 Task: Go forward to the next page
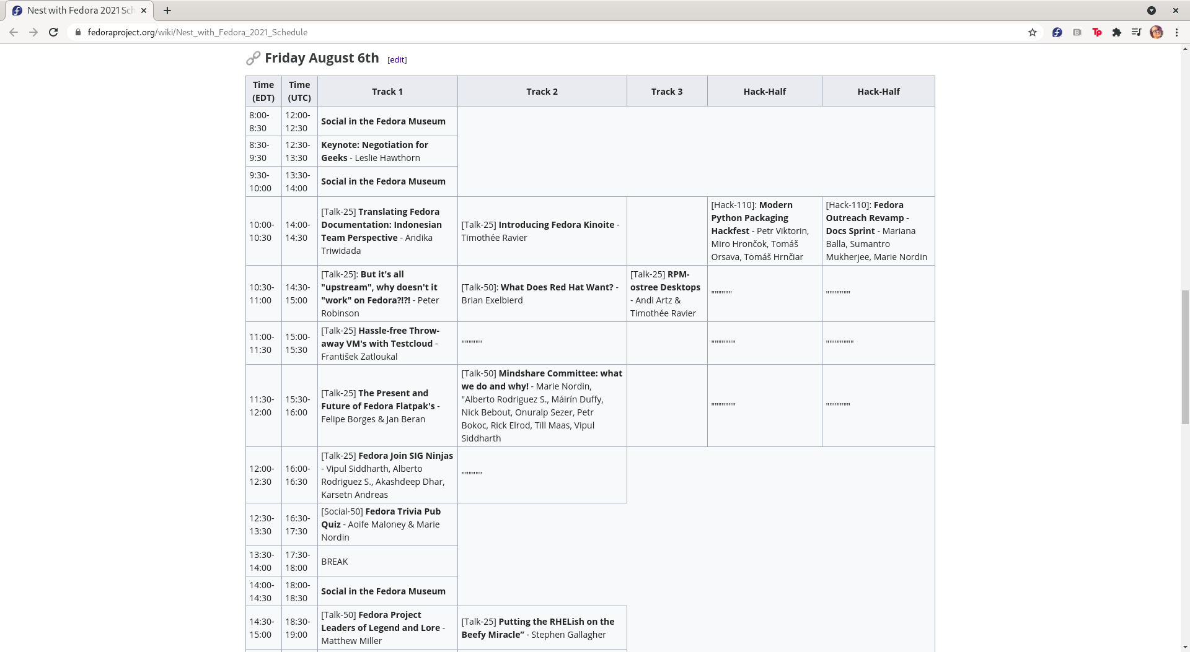tap(33, 32)
